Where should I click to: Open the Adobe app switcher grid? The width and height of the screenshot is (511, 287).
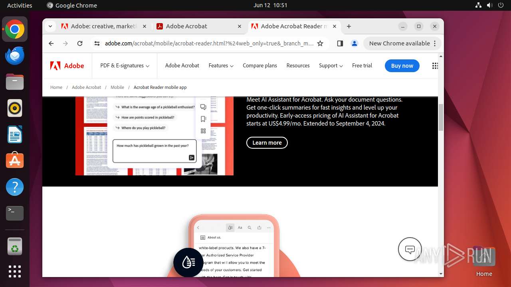(x=435, y=66)
